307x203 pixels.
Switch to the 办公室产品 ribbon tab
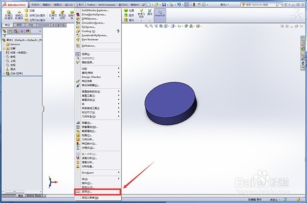[x=58, y=25]
